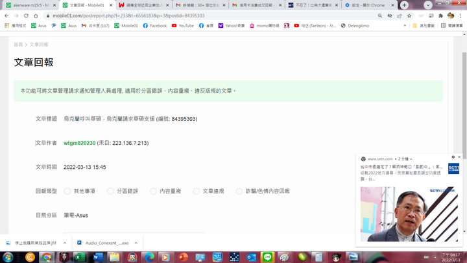
Task: Open the TaeYeon YouTube bookmark
Action: [315, 25]
